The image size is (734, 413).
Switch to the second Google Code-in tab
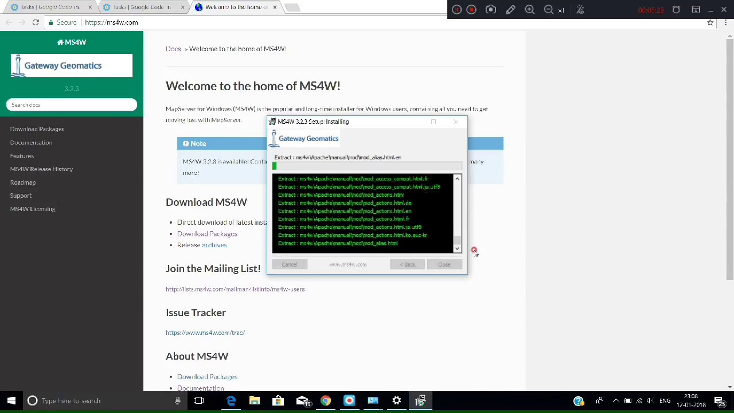tap(142, 7)
